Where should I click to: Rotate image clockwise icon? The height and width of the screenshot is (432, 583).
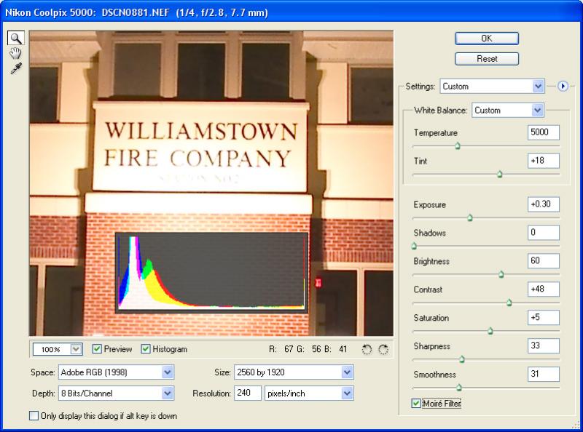[x=383, y=350]
